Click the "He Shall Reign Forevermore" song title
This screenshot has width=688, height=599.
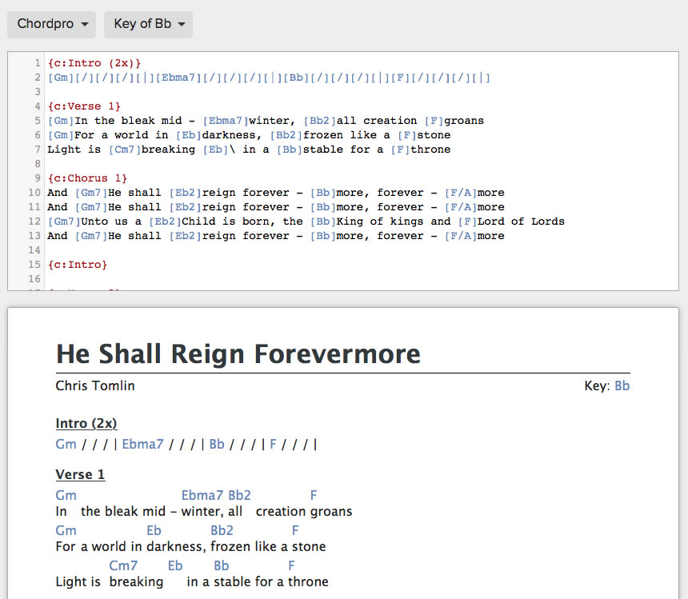coord(238,353)
